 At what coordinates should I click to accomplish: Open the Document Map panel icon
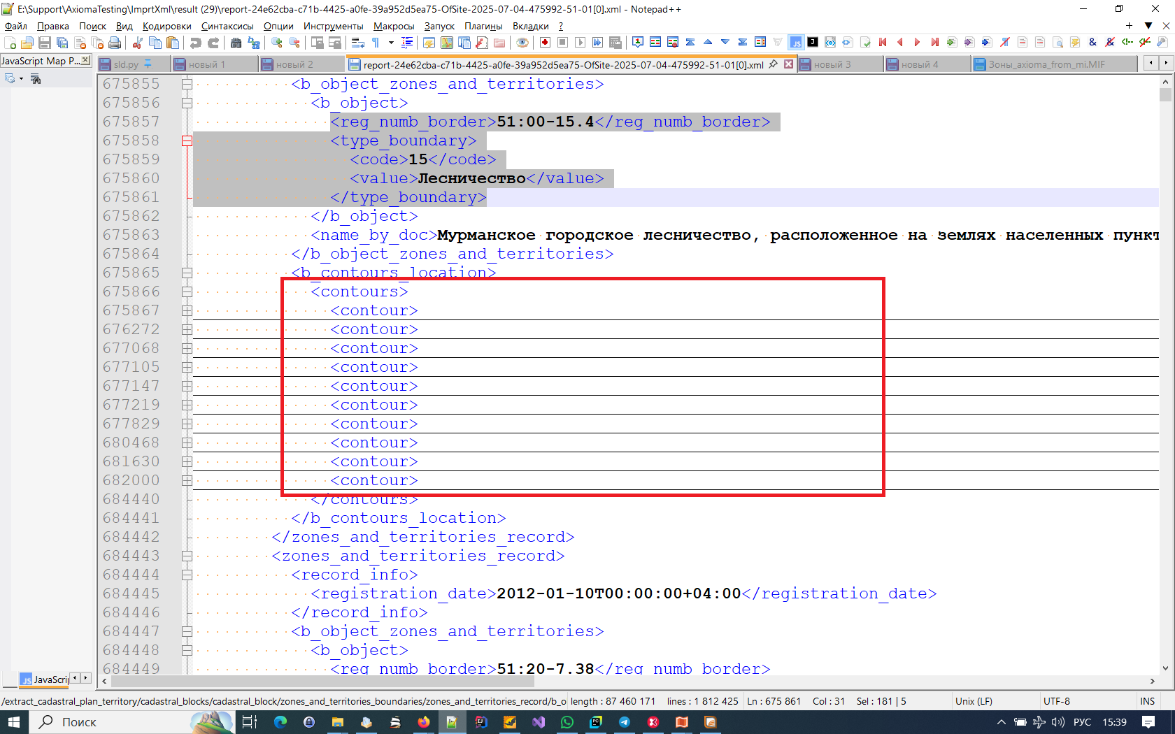(447, 43)
